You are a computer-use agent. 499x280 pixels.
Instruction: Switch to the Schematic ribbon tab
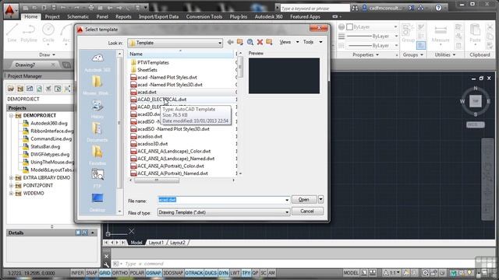(78, 16)
